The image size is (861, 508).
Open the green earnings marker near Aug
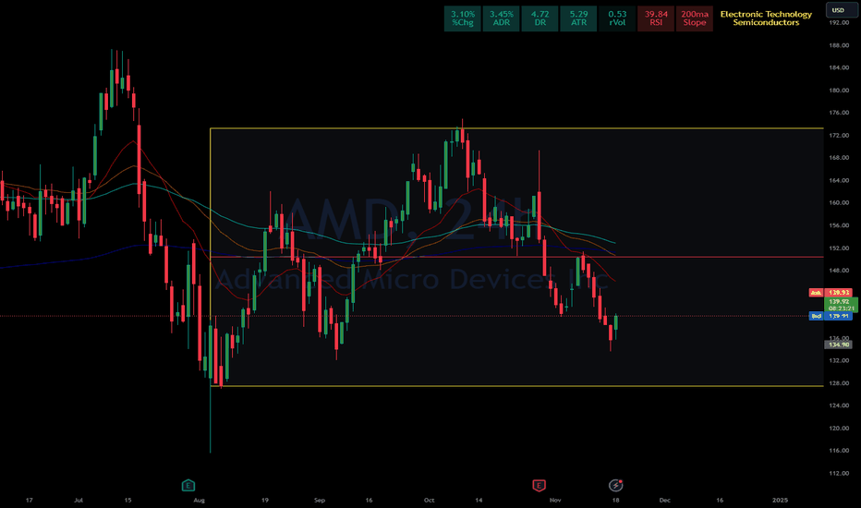click(x=188, y=486)
